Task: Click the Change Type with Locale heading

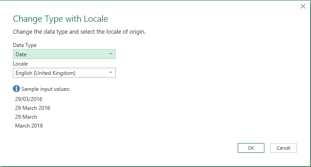Action: [x=60, y=19]
